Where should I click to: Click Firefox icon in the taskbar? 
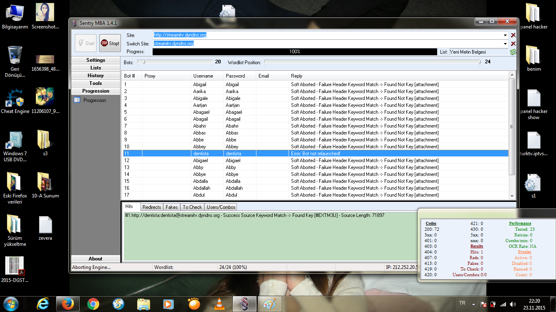tap(68, 304)
